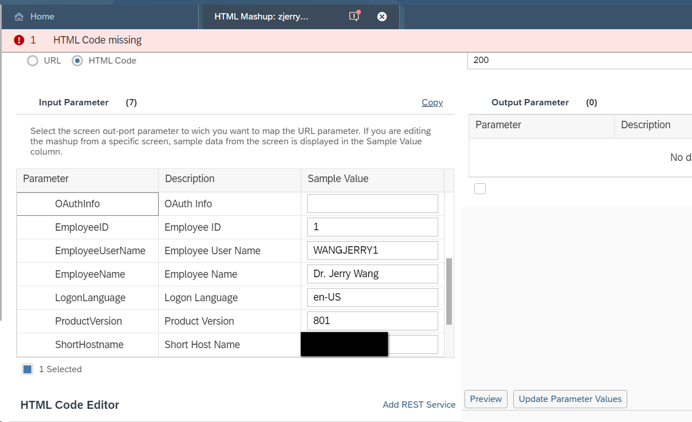Click the height field showing 200
692x422 pixels.
[579, 60]
